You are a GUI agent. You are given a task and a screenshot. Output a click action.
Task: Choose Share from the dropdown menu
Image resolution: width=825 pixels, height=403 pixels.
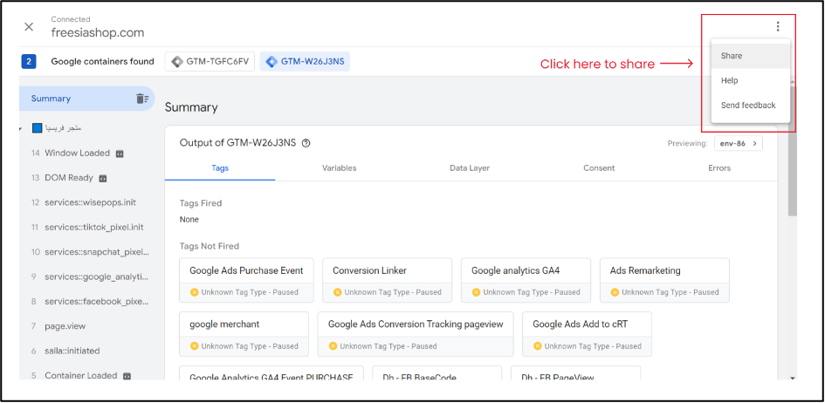750,56
